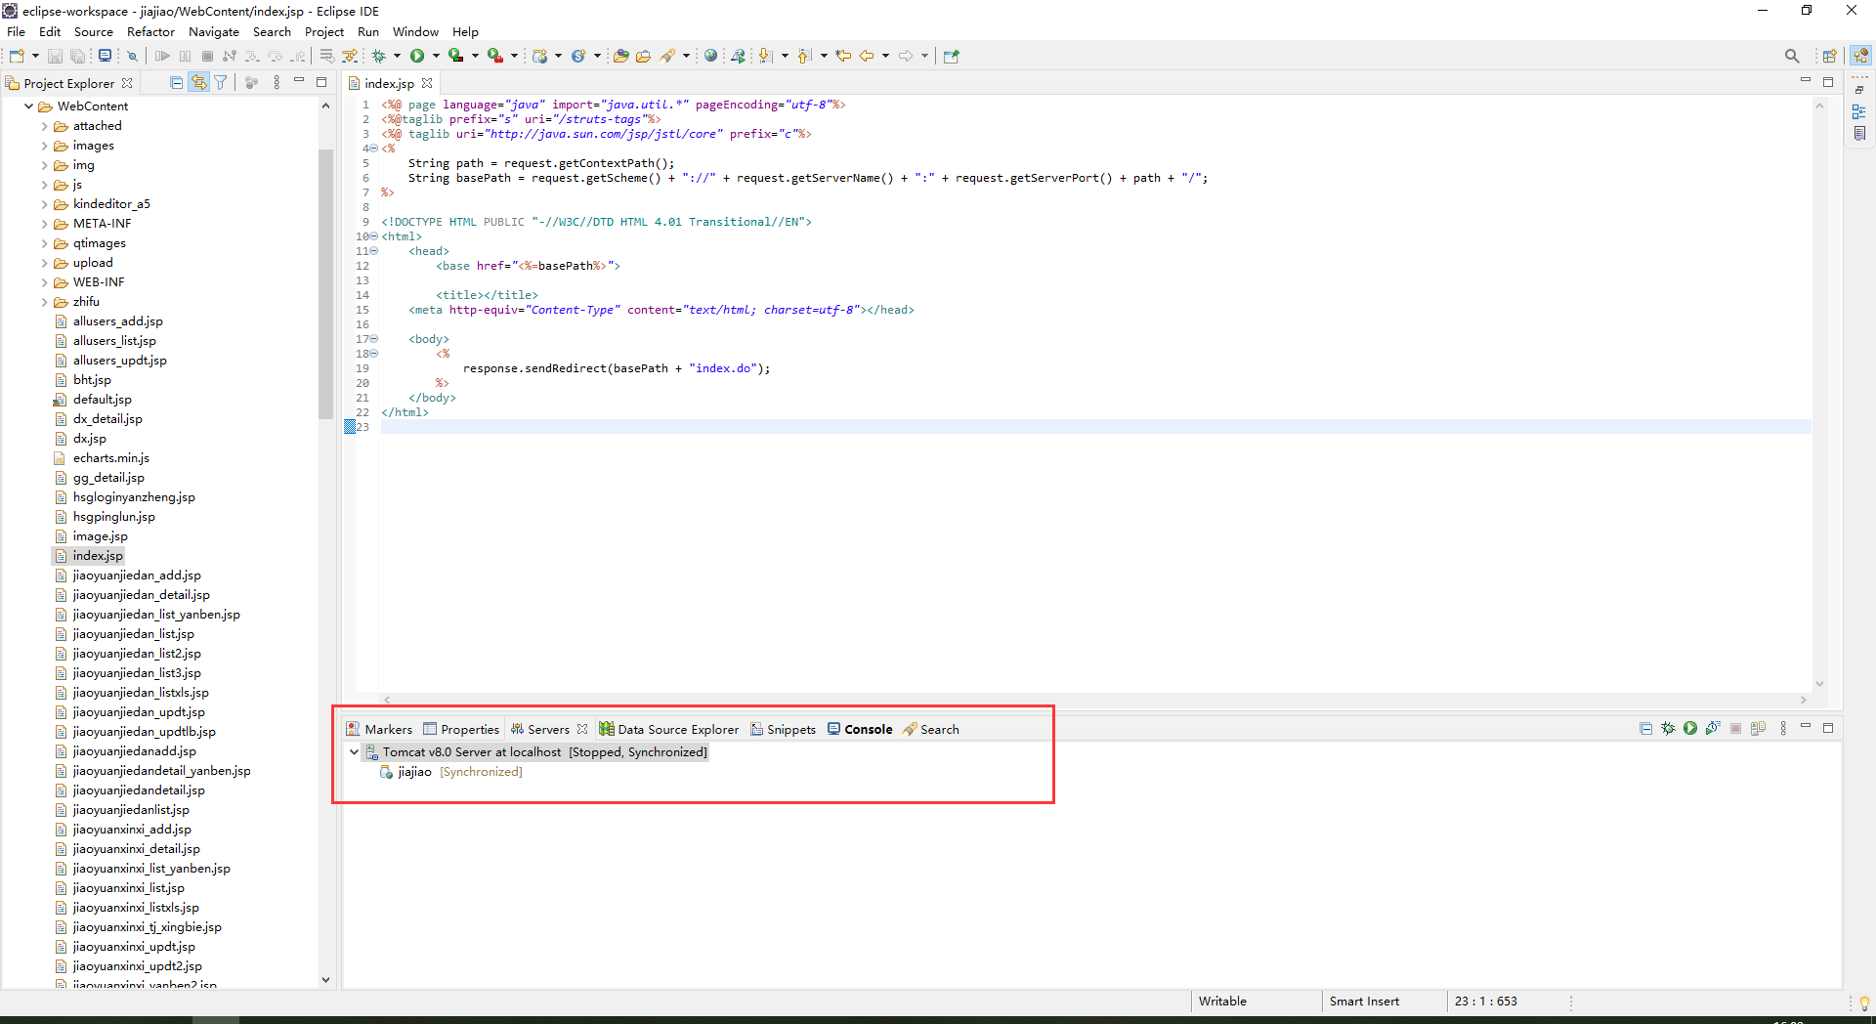1876x1024 pixels.
Task: Click the Previous Annotation icon
Action: point(804,56)
